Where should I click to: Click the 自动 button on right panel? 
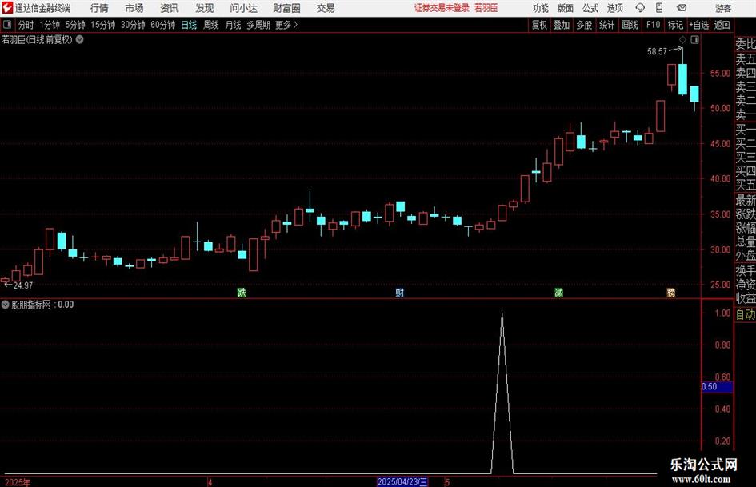point(746,314)
